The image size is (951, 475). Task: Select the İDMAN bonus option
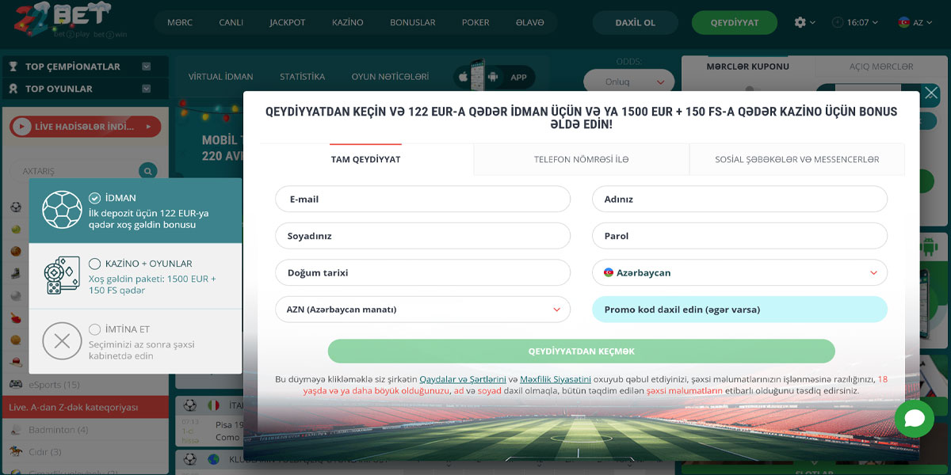coord(95,198)
